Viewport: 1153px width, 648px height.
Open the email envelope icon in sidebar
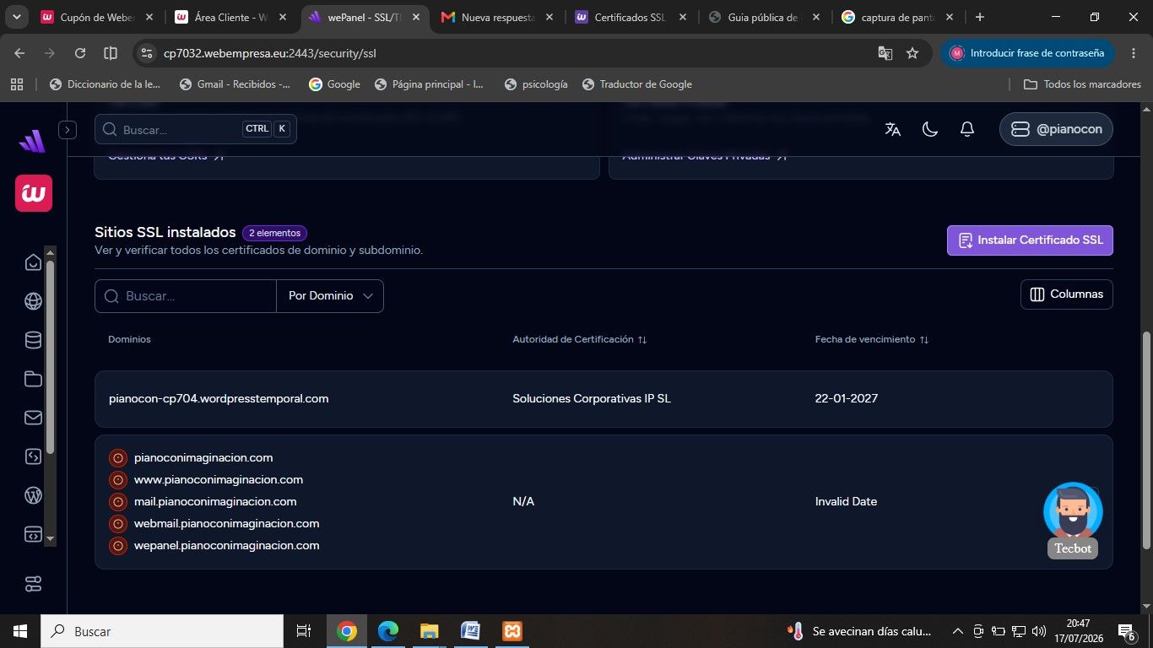point(33,418)
